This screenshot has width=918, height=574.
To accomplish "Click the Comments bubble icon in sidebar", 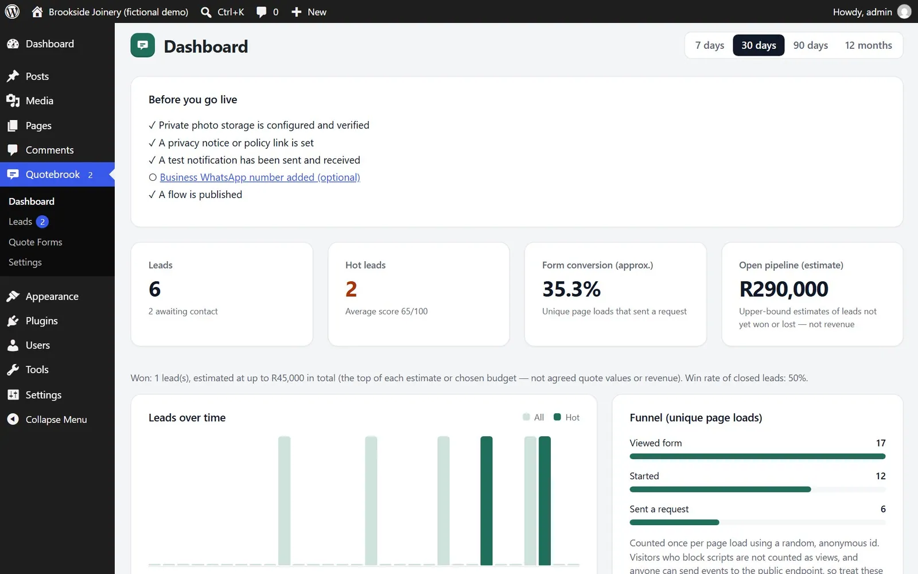I will pos(13,150).
